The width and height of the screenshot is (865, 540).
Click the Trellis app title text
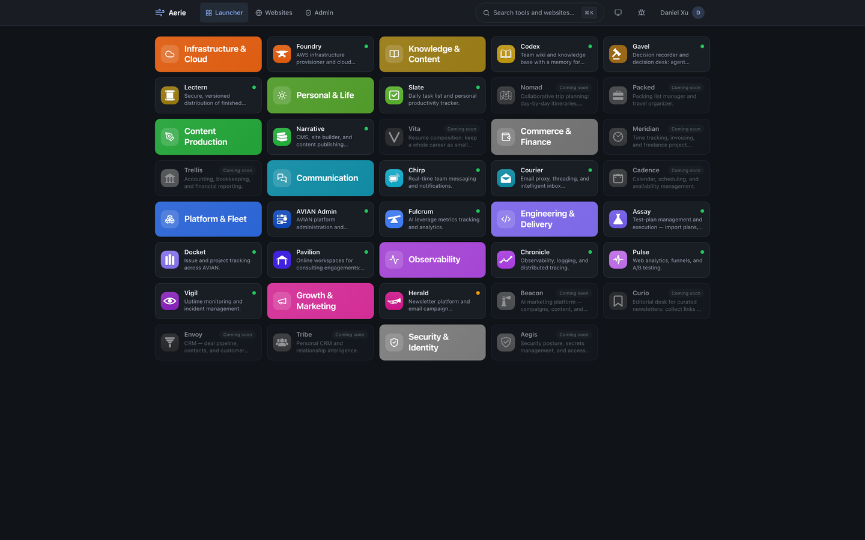193,170
